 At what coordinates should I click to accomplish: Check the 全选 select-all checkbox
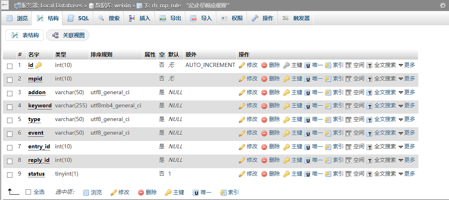28,192
